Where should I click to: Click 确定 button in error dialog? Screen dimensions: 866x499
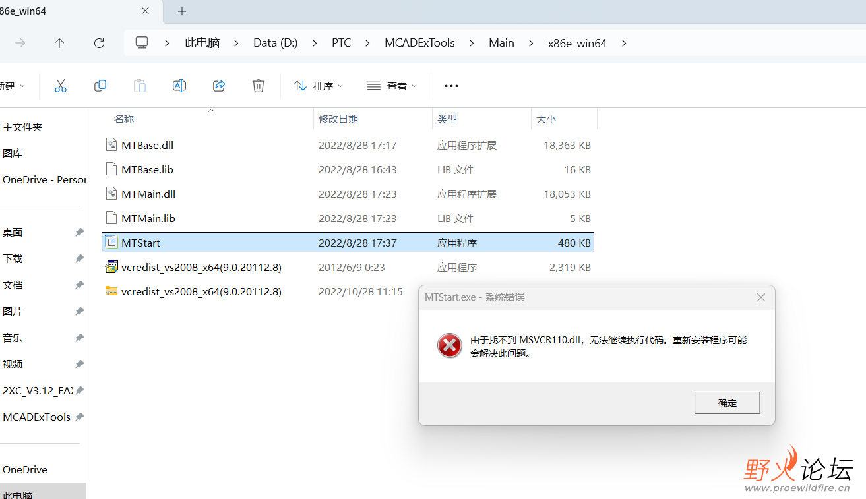tap(727, 403)
